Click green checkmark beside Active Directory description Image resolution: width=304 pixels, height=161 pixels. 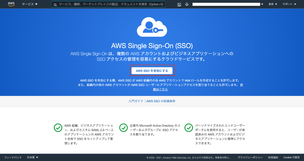click(123, 128)
